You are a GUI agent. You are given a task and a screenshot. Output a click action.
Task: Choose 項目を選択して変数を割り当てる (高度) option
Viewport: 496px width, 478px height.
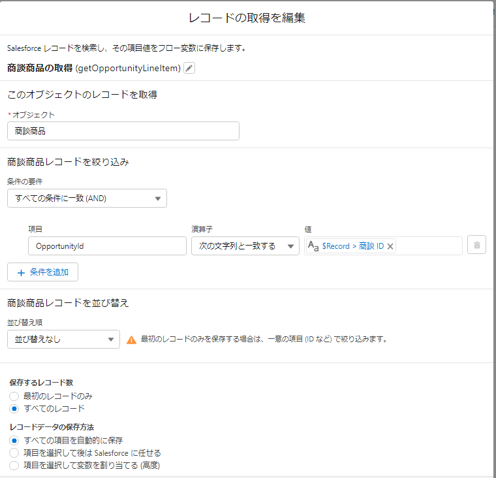[14, 466]
